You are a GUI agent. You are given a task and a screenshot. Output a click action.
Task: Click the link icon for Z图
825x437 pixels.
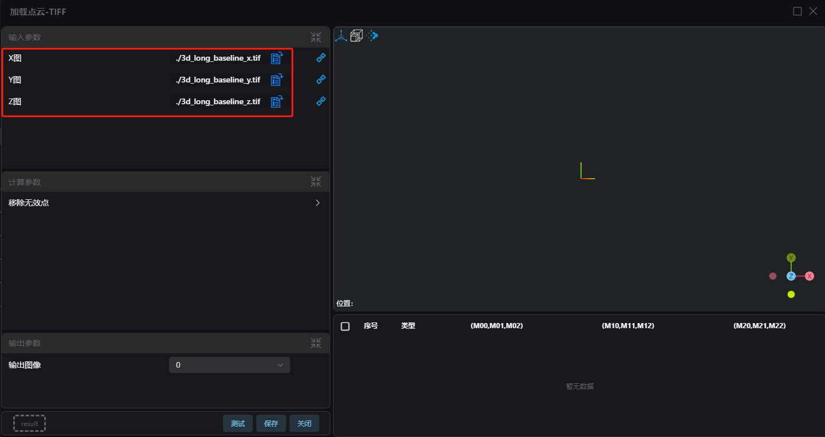coord(321,101)
